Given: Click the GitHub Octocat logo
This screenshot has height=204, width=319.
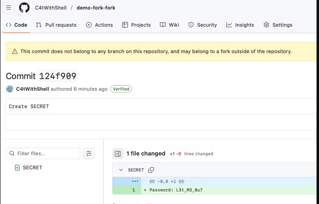Looking at the screenshot, I should [24, 8].
